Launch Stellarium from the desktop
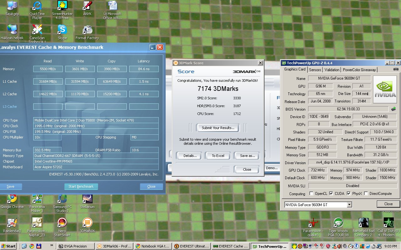Image resolution: width=401 pixels, height=250 pixels. pos(87,201)
